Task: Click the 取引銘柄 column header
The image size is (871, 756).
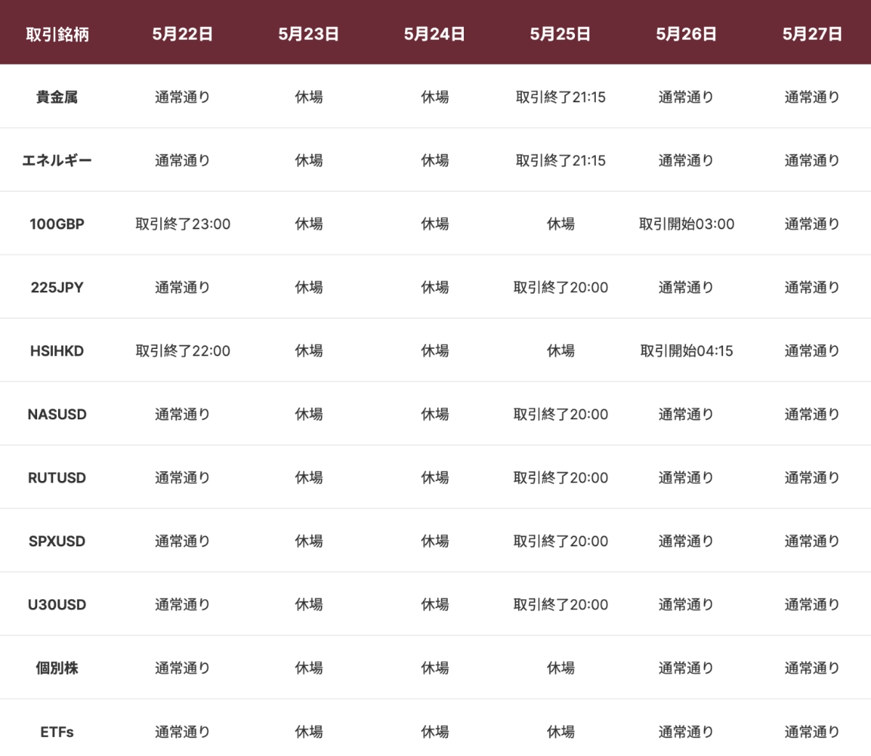Action: click(x=57, y=34)
